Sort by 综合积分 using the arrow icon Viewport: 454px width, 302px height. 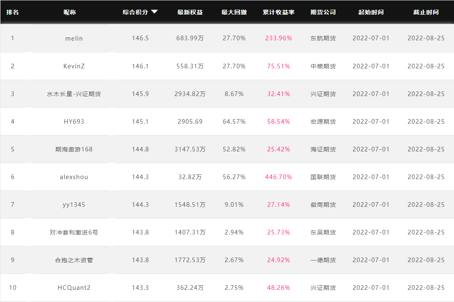[x=154, y=12]
